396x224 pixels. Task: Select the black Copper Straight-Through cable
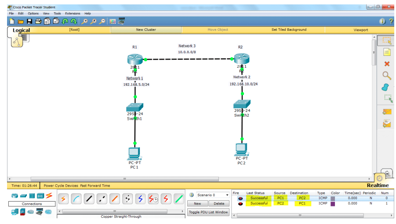coord(89,199)
